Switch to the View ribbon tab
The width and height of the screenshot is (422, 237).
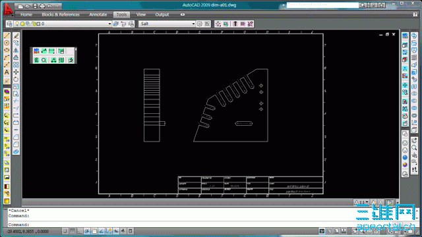[140, 14]
